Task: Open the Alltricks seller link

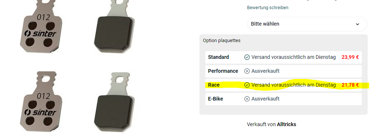Action: point(287,124)
